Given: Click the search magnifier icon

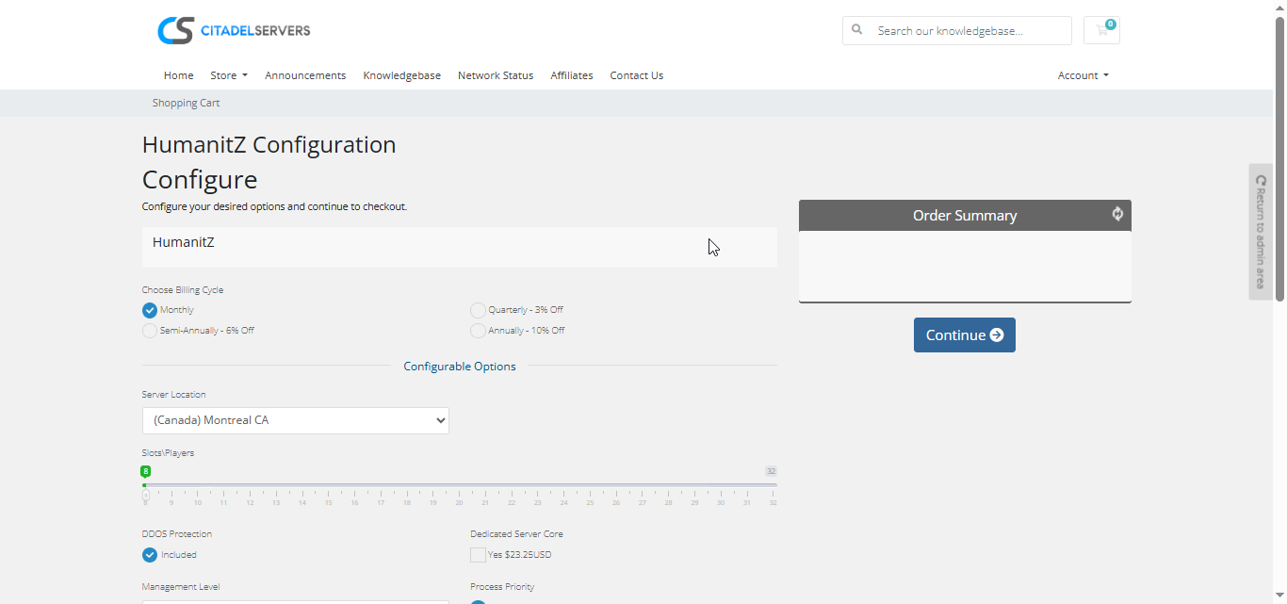Looking at the screenshot, I should (857, 30).
